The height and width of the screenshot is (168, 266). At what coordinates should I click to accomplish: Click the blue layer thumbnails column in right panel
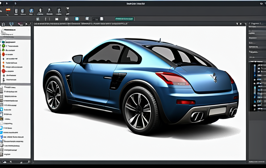pyautogui.click(x=255, y=86)
